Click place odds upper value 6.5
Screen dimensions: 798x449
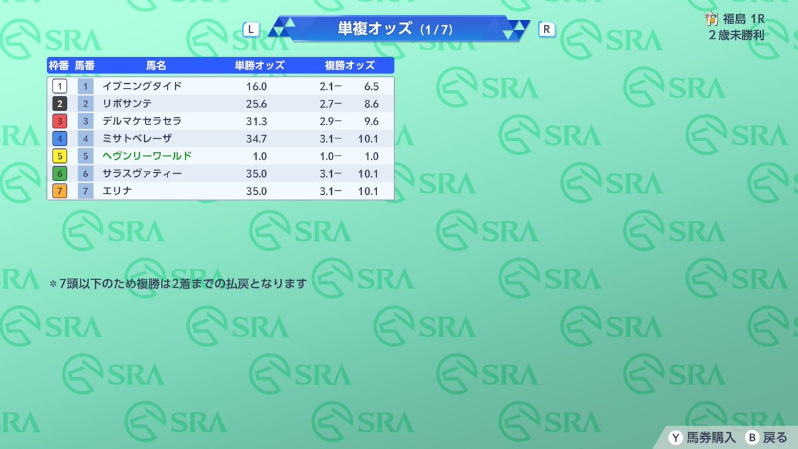point(371,86)
